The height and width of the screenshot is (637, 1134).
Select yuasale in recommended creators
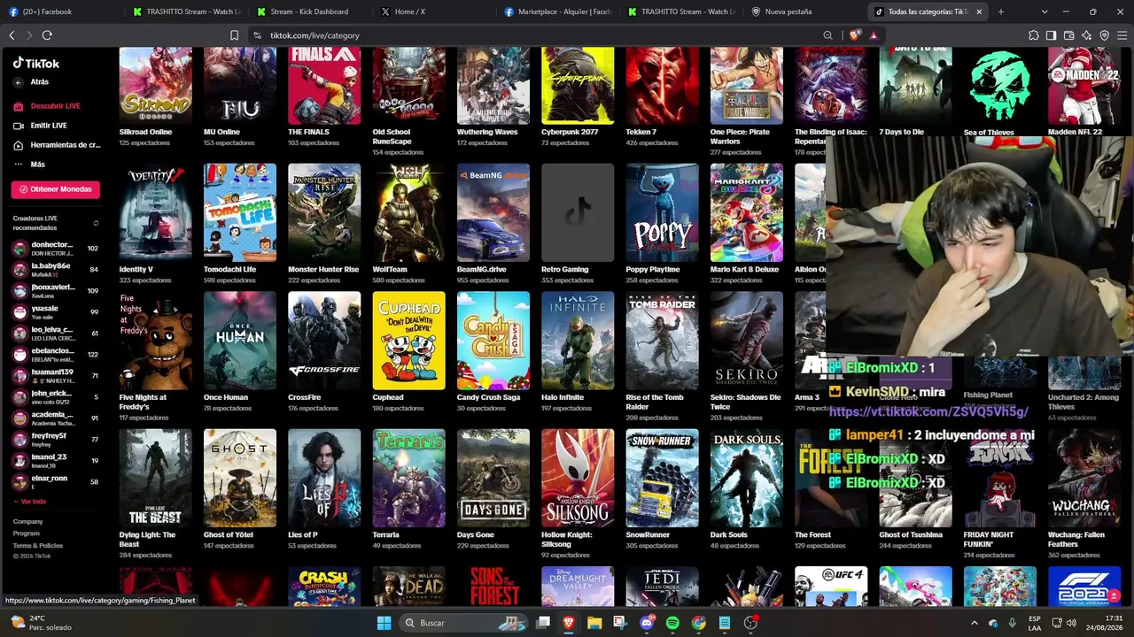pos(55,312)
